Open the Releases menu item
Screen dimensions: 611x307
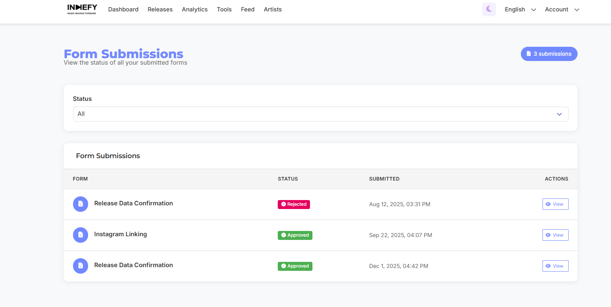(160, 9)
